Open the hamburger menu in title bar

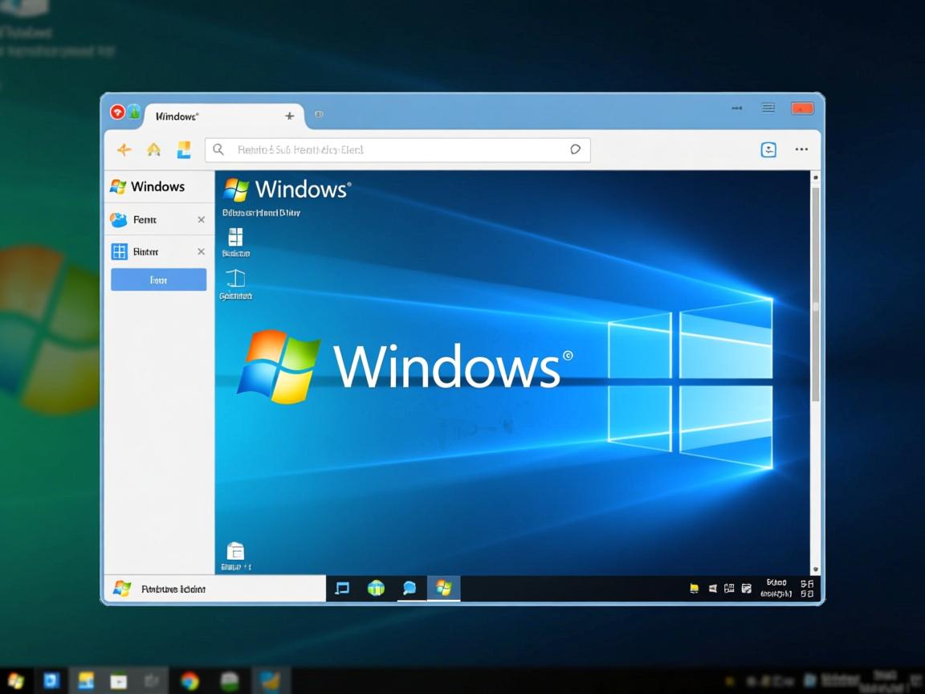tap(768, 108)
